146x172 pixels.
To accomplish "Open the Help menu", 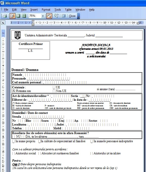I will point(92,10).
